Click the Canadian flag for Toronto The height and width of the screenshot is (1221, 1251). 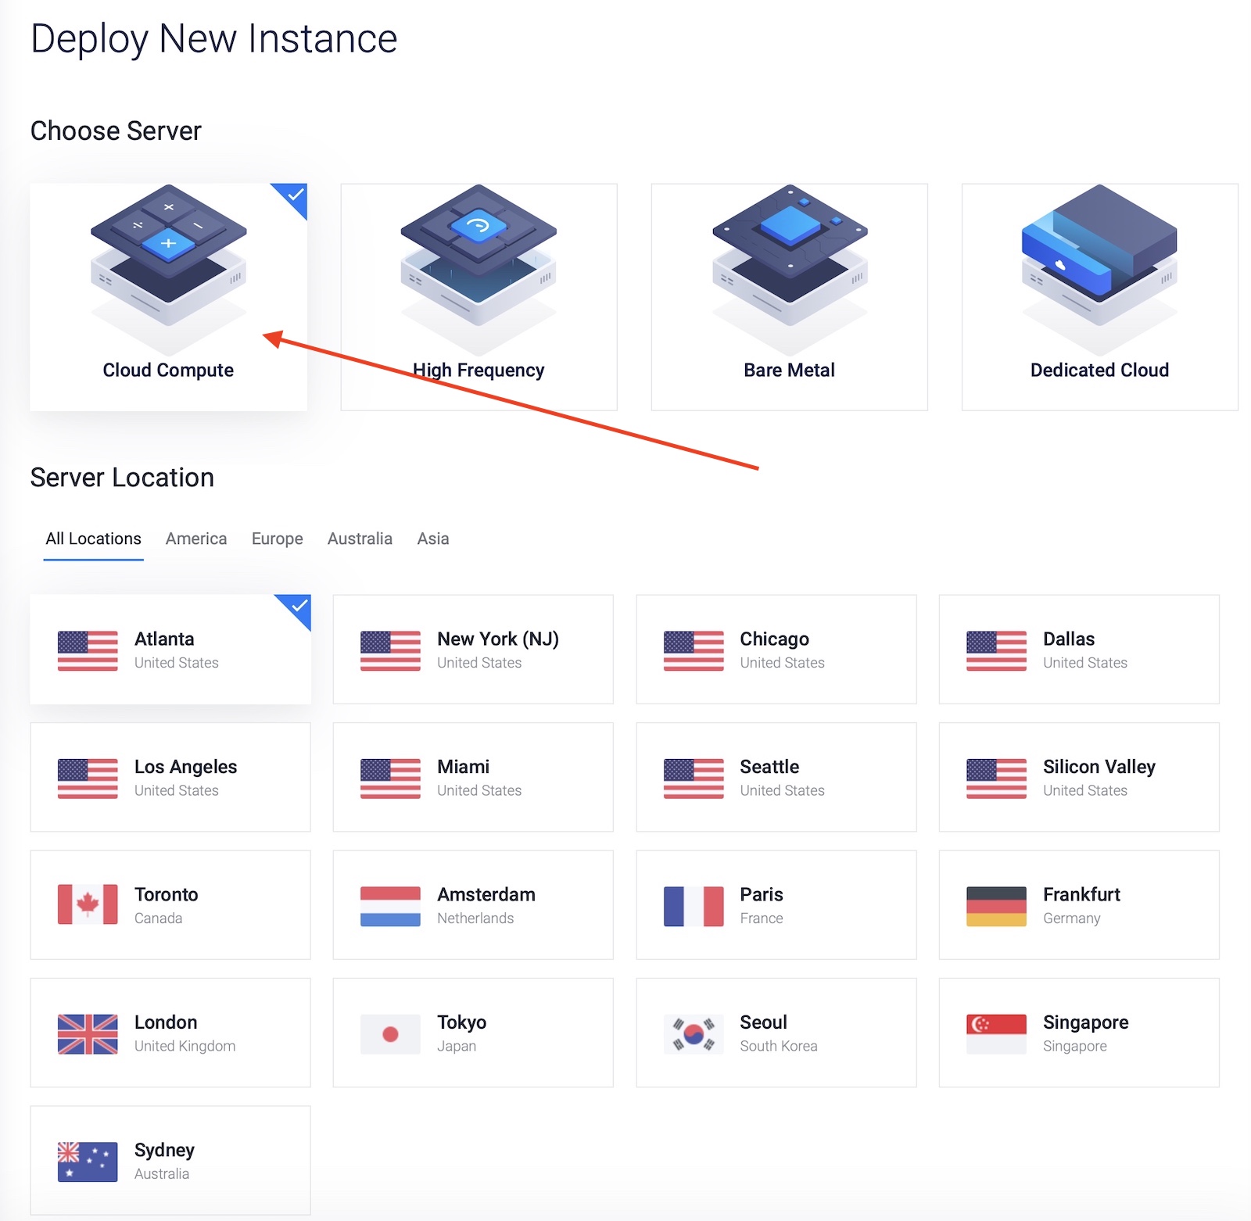coord(88,904)
